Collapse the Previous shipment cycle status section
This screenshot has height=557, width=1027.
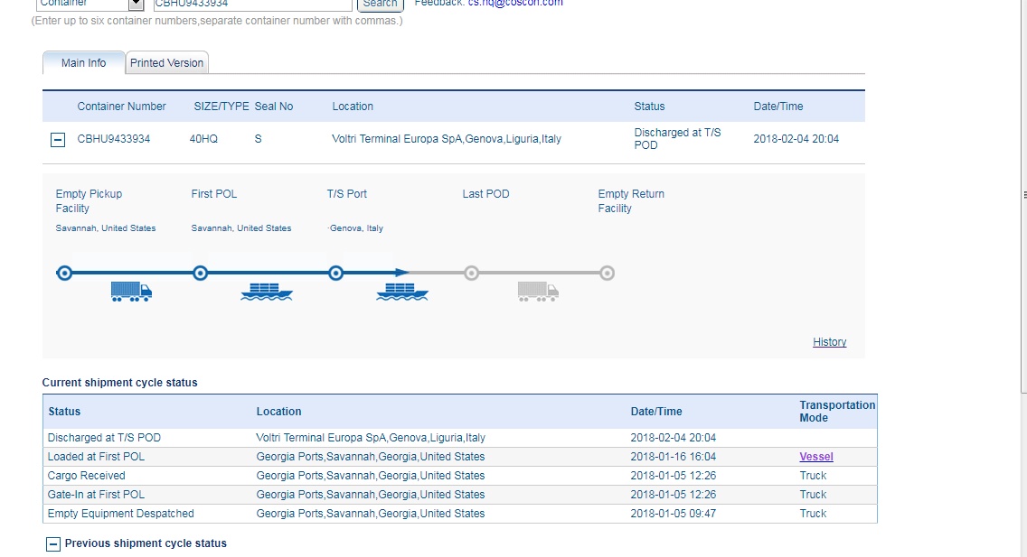click(53, 544)
